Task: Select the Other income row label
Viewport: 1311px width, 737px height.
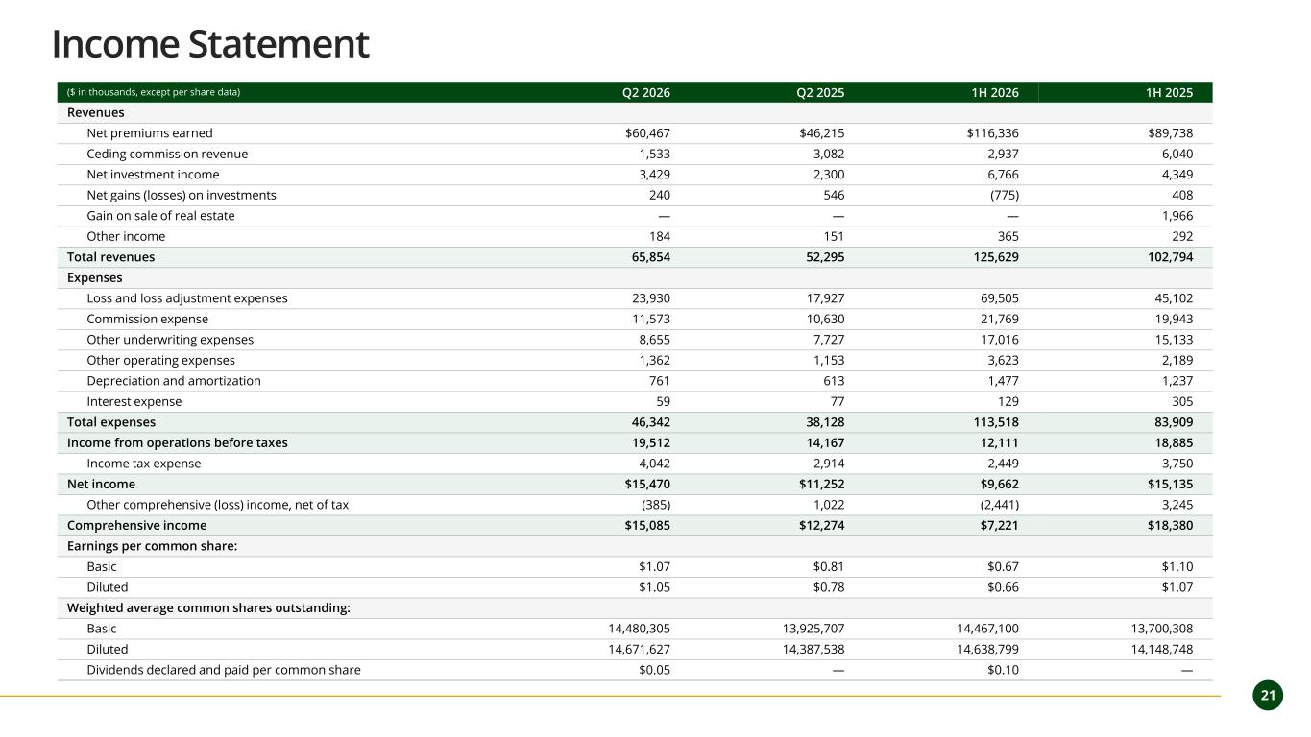Action: (x=126, y=236)
